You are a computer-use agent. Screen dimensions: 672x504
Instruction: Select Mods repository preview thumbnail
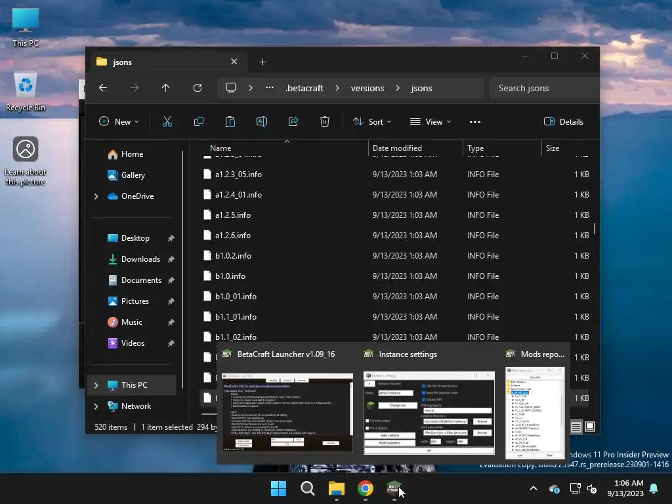click(x=535, y=412)
